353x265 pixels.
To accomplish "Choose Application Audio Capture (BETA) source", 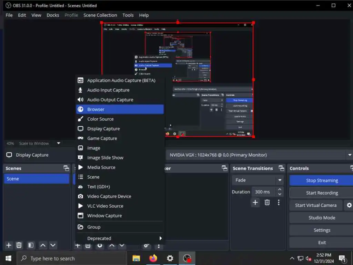I will (x=120, y=80).
